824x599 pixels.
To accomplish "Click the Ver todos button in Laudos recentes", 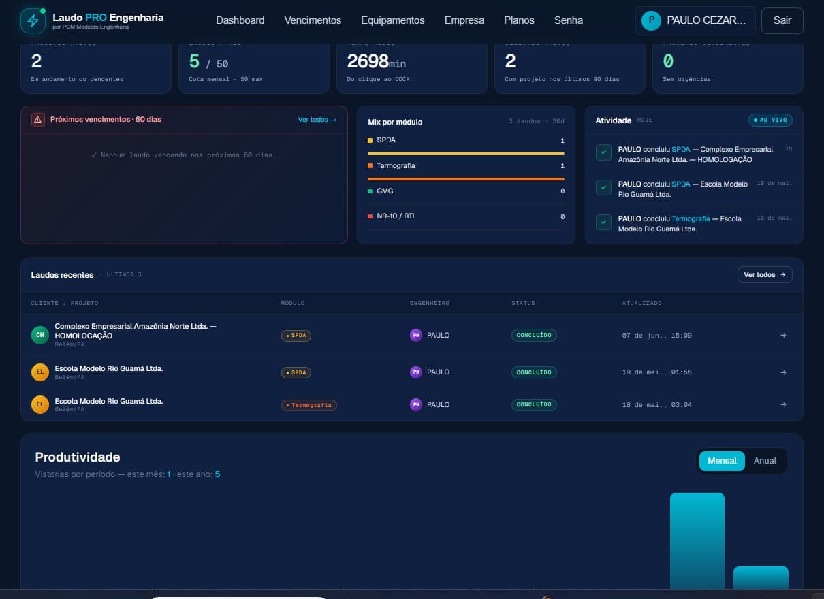I will (x=765, y=275).
